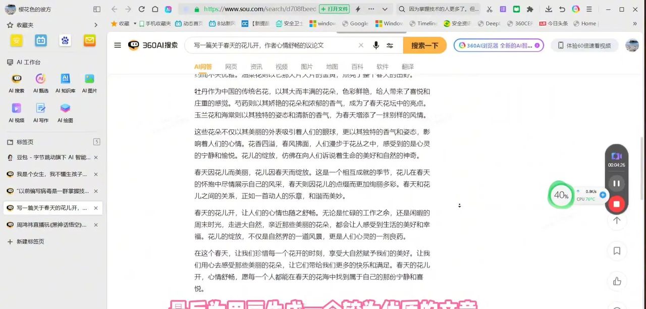Screen dimensions: 646x309
Task: Switch to the 网页 results tab
Action: click(231, 66)
